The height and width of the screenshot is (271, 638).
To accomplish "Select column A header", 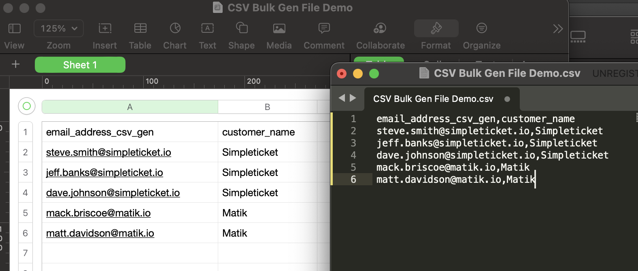I will (130, 107).
